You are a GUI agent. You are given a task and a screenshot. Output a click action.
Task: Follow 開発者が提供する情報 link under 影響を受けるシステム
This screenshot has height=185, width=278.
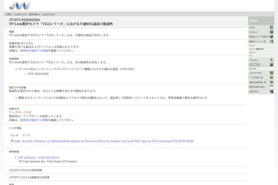34,50
